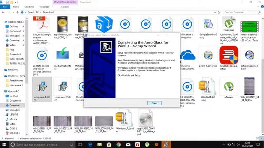264x148 pixels.
Task: Select Desktop under Accesso rapido
Action: pyautogui.click(x=14, y=26)
